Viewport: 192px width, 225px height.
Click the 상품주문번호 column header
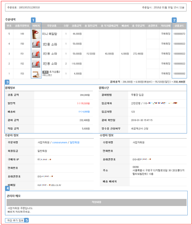coord(22,26)
